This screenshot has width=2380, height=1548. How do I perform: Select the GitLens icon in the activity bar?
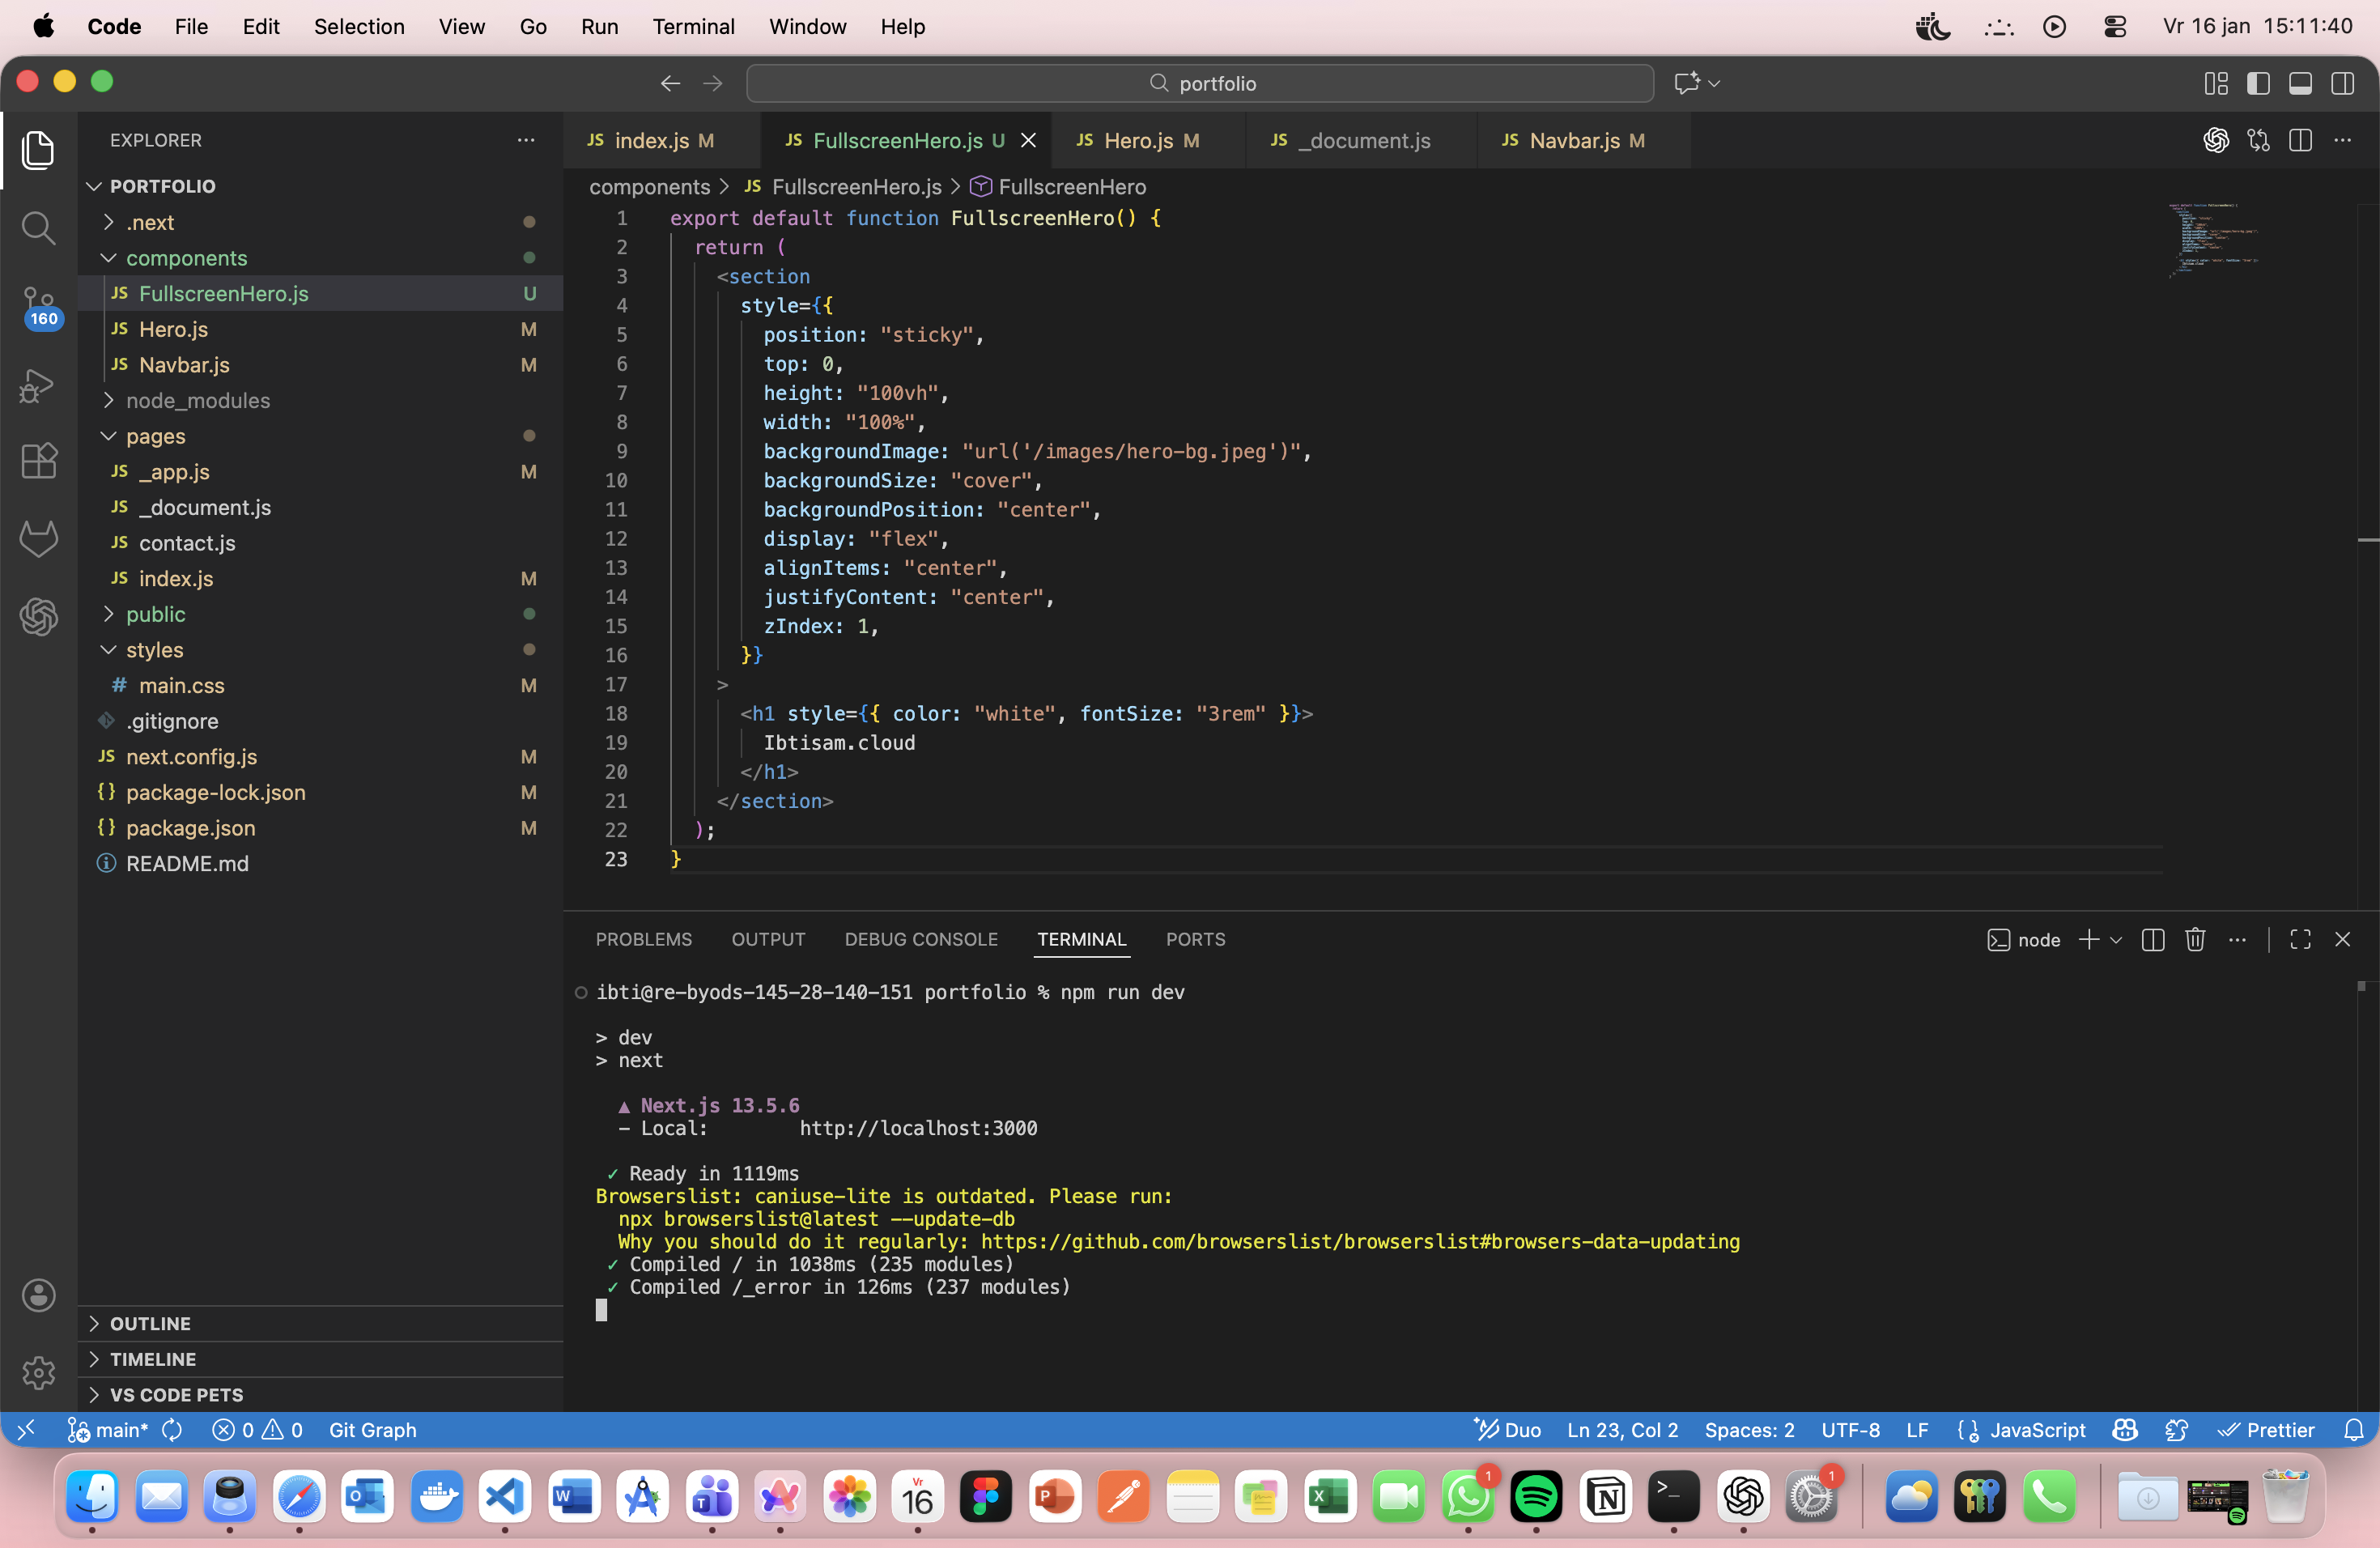(x=38, y=538)
